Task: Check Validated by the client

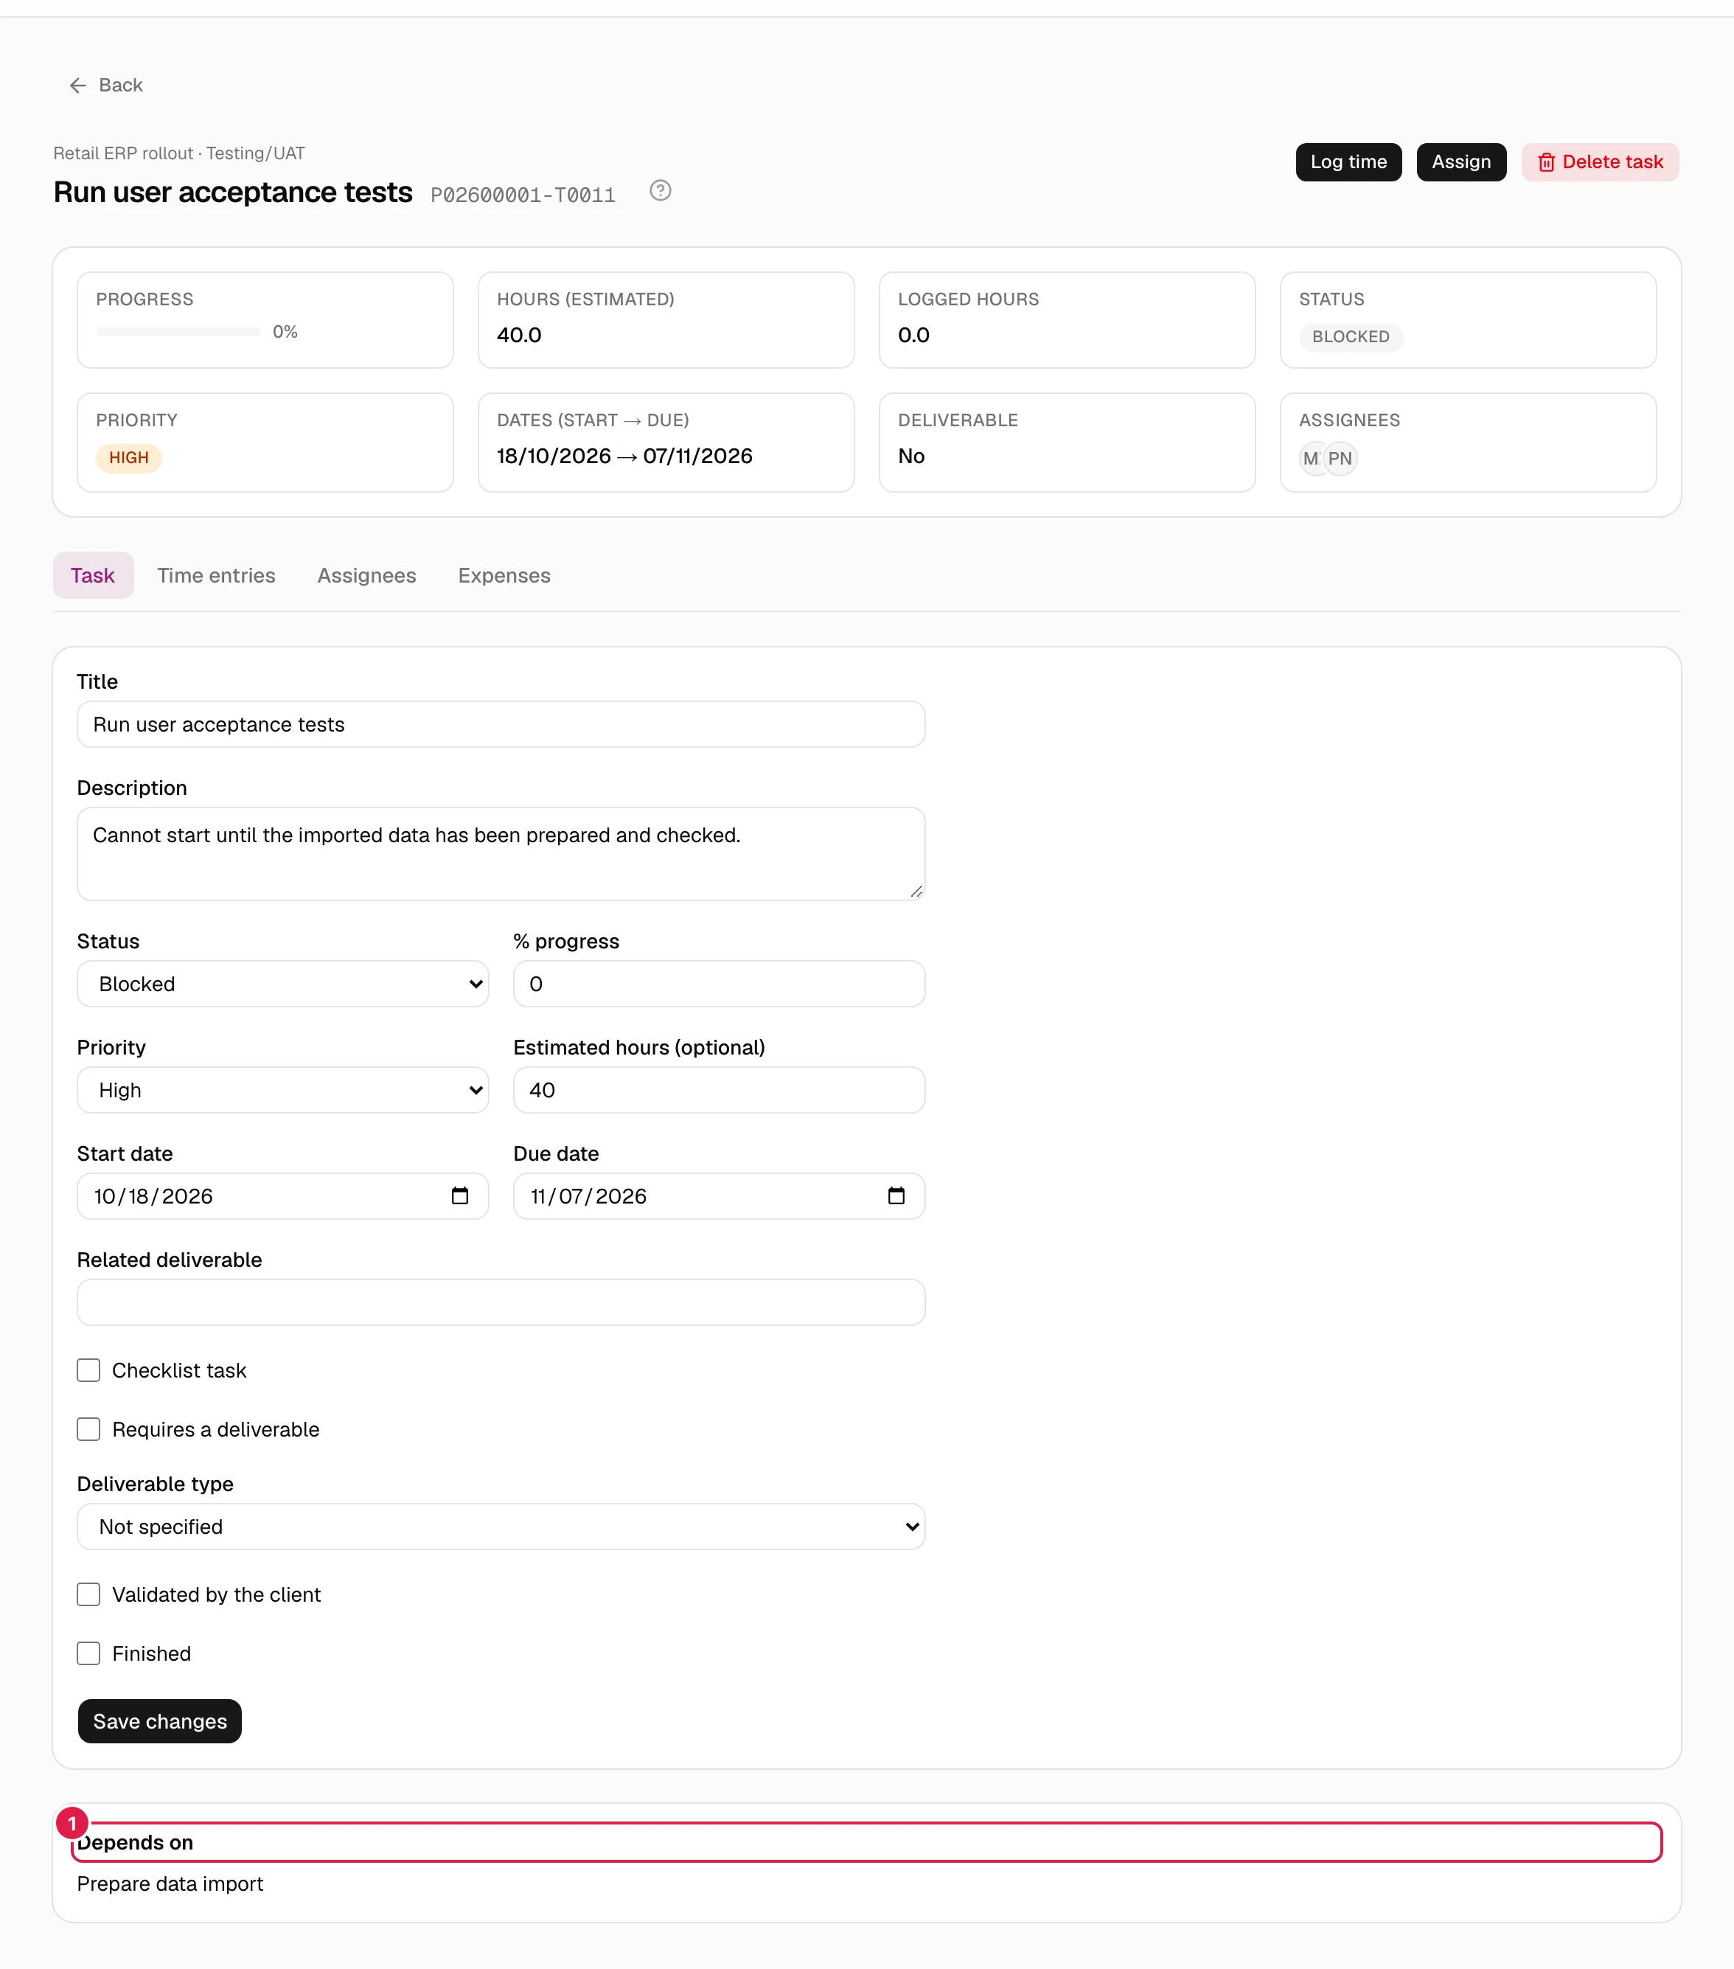Action: pos(88,1594)
